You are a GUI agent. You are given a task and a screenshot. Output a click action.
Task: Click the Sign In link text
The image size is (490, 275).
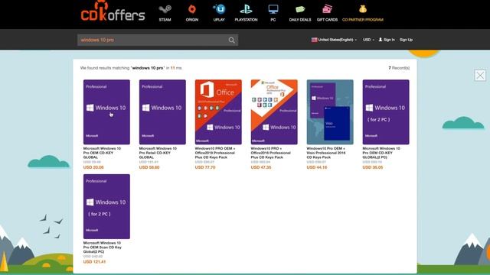click(389, 40)
